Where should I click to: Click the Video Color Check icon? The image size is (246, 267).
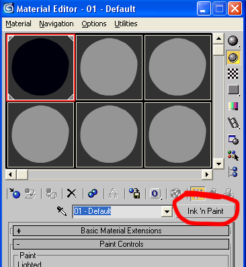pyautogui.click(x=233, y=106)
